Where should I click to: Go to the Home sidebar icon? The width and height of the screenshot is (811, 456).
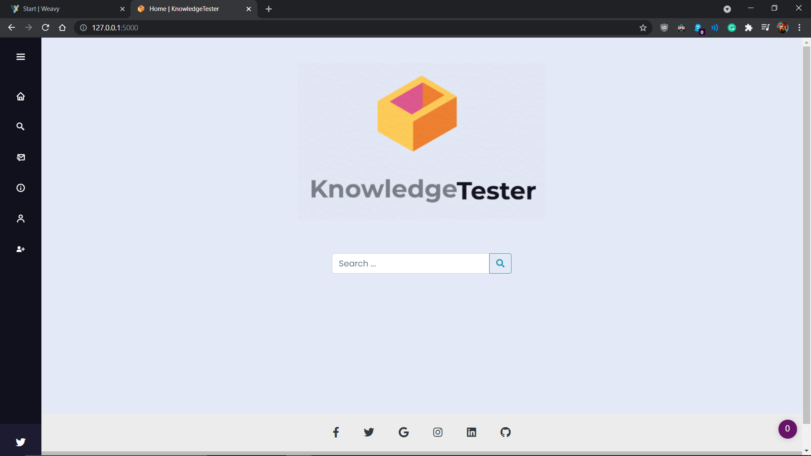pyautogui.click(x=21, y=97)
